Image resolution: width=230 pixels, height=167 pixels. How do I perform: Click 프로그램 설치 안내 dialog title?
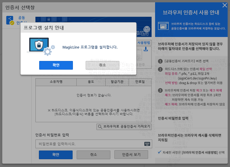[x=44, y=27]
